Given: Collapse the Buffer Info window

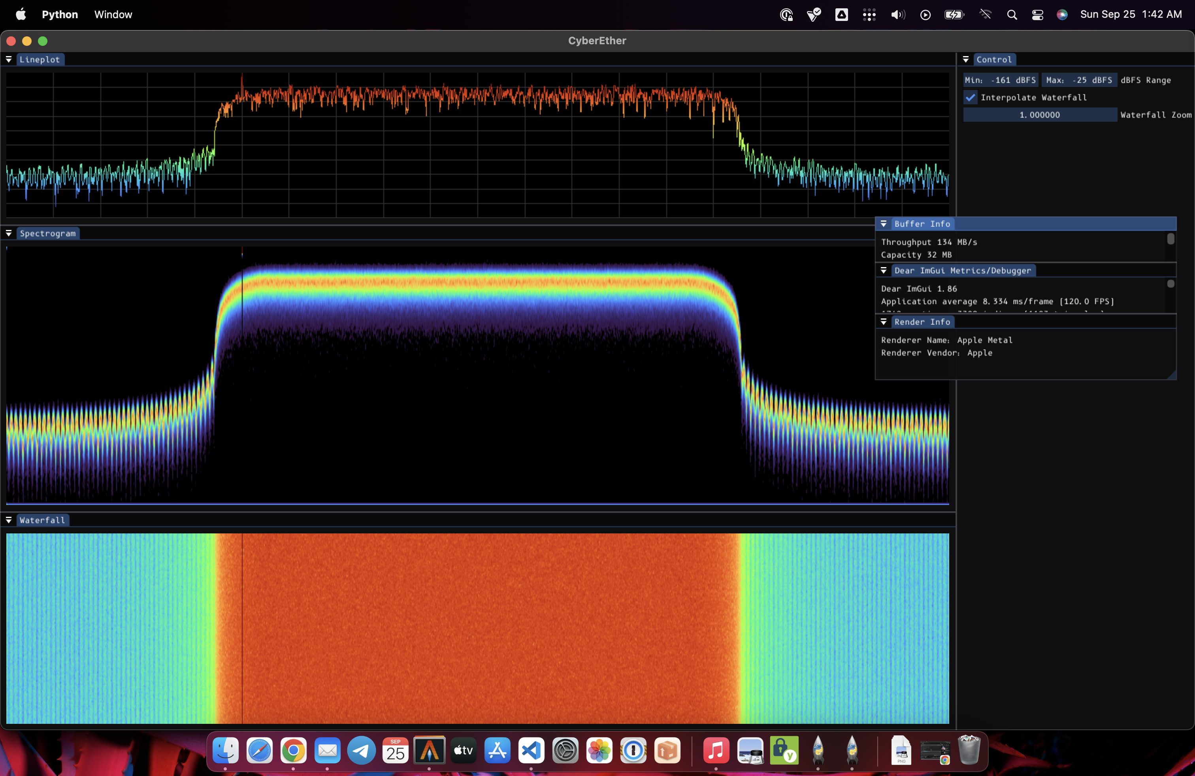Looking at the screenshot, I should coord(884,224).
